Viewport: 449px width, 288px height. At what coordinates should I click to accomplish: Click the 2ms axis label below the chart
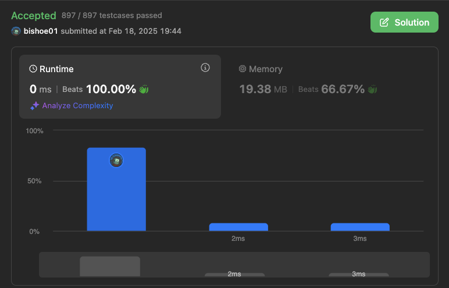point(238,239)
